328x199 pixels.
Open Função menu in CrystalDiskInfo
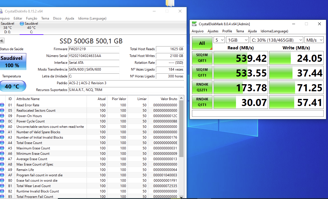(x=32, y=18)
